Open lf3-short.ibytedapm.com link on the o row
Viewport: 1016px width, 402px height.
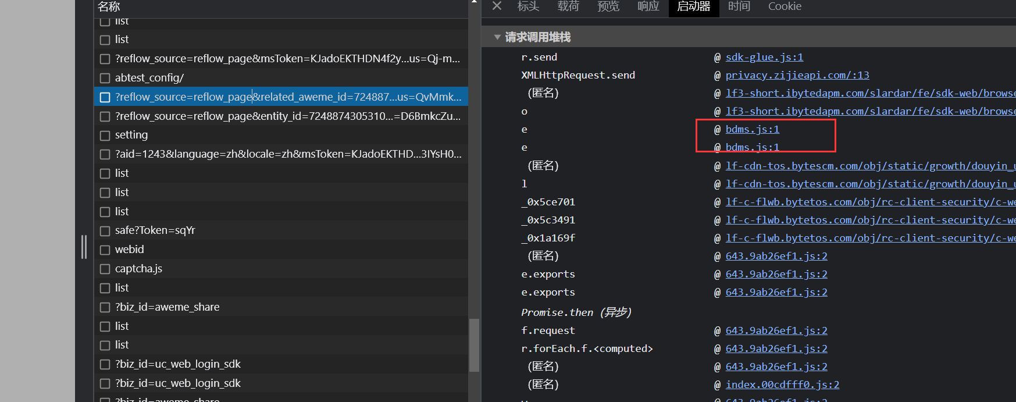coord(870,111)
